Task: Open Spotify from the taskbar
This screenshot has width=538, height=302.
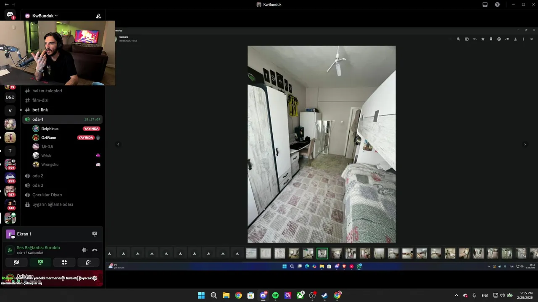Action: pyautogui.click(x=275, y=295)
